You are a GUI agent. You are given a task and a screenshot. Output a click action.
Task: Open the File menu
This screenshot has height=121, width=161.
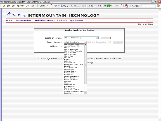click(4, 6)
